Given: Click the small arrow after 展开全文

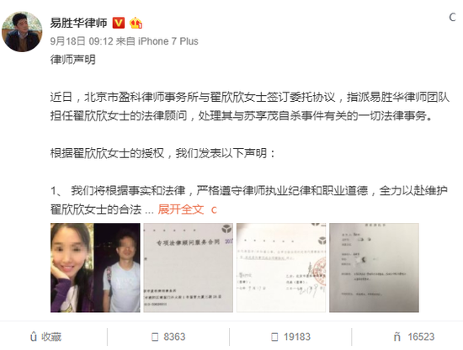Looking at the screenshot, I should point(214,209).
